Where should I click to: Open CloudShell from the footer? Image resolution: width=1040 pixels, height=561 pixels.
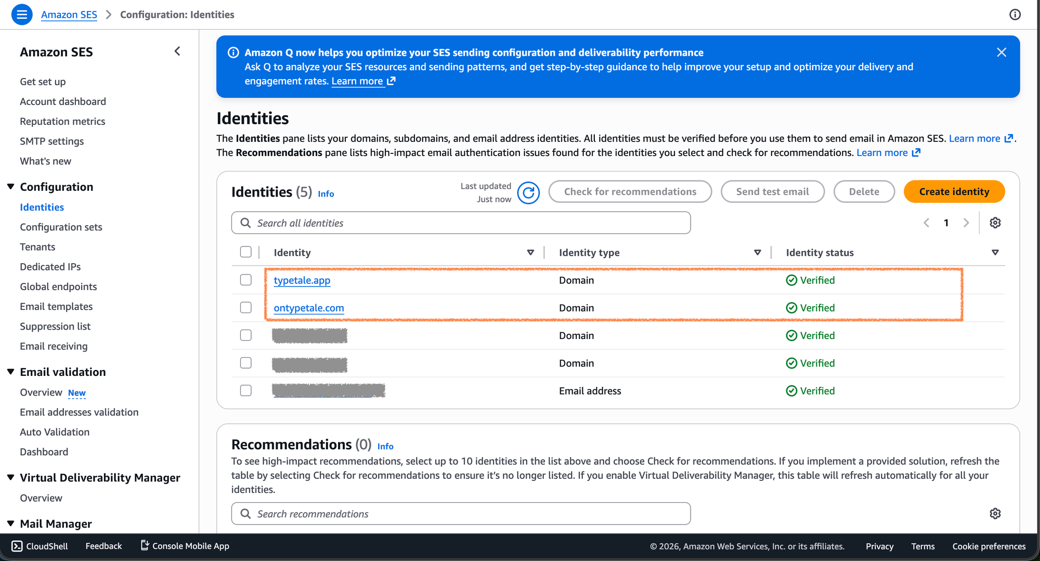[x=40, y=546]
